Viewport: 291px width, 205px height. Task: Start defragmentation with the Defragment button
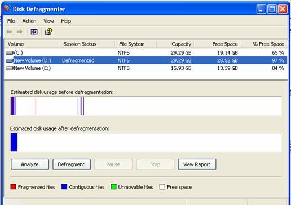(x=72, y=164)
